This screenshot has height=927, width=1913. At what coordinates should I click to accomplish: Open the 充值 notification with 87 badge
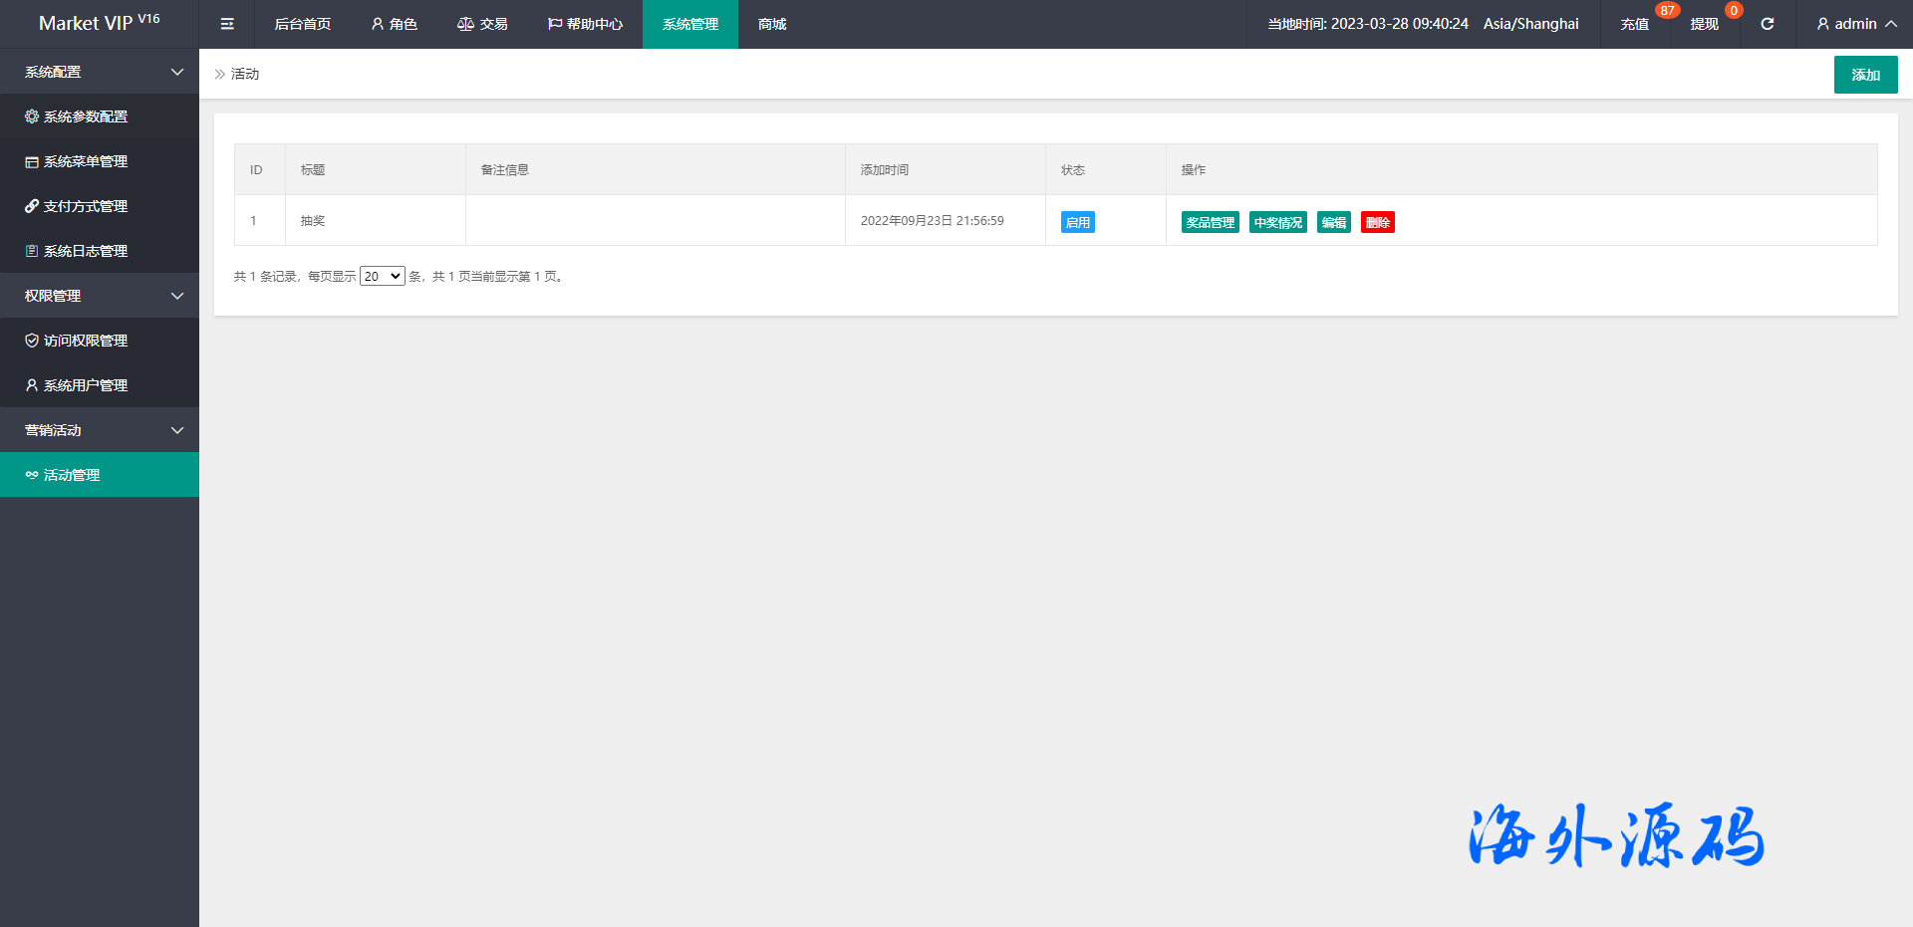point(1635,24)
